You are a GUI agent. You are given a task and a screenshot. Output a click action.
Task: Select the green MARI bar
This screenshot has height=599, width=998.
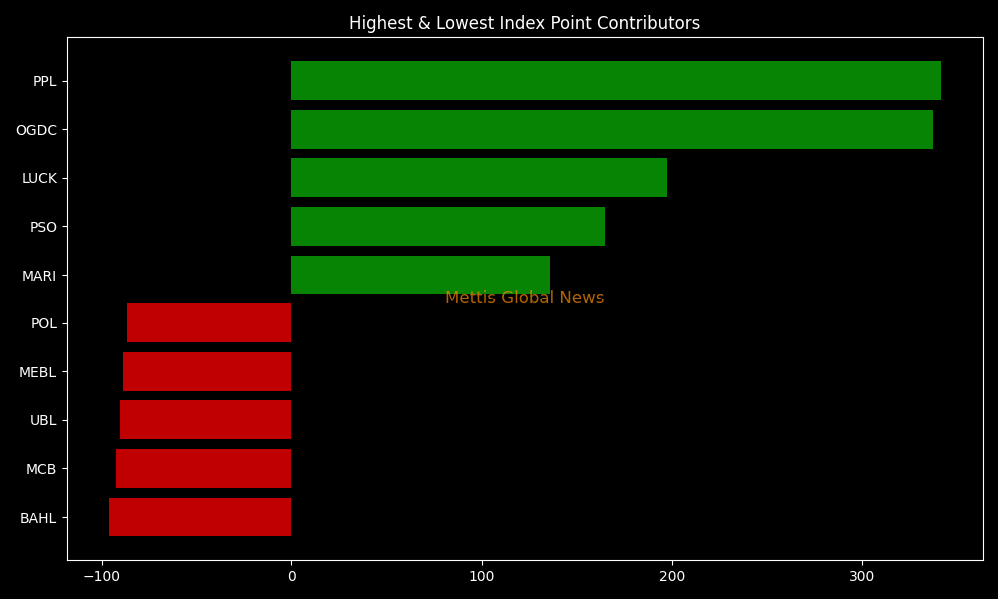tap(421, 275)
